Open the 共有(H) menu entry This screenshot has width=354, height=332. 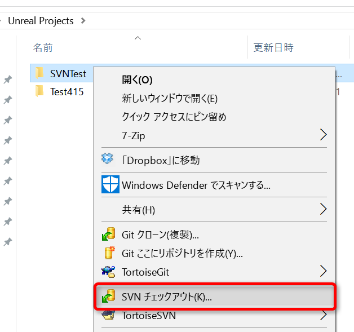pos(214,210)
